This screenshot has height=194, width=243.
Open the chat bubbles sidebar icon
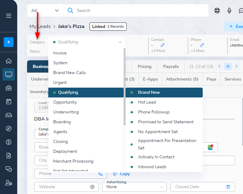click(9, 169)
